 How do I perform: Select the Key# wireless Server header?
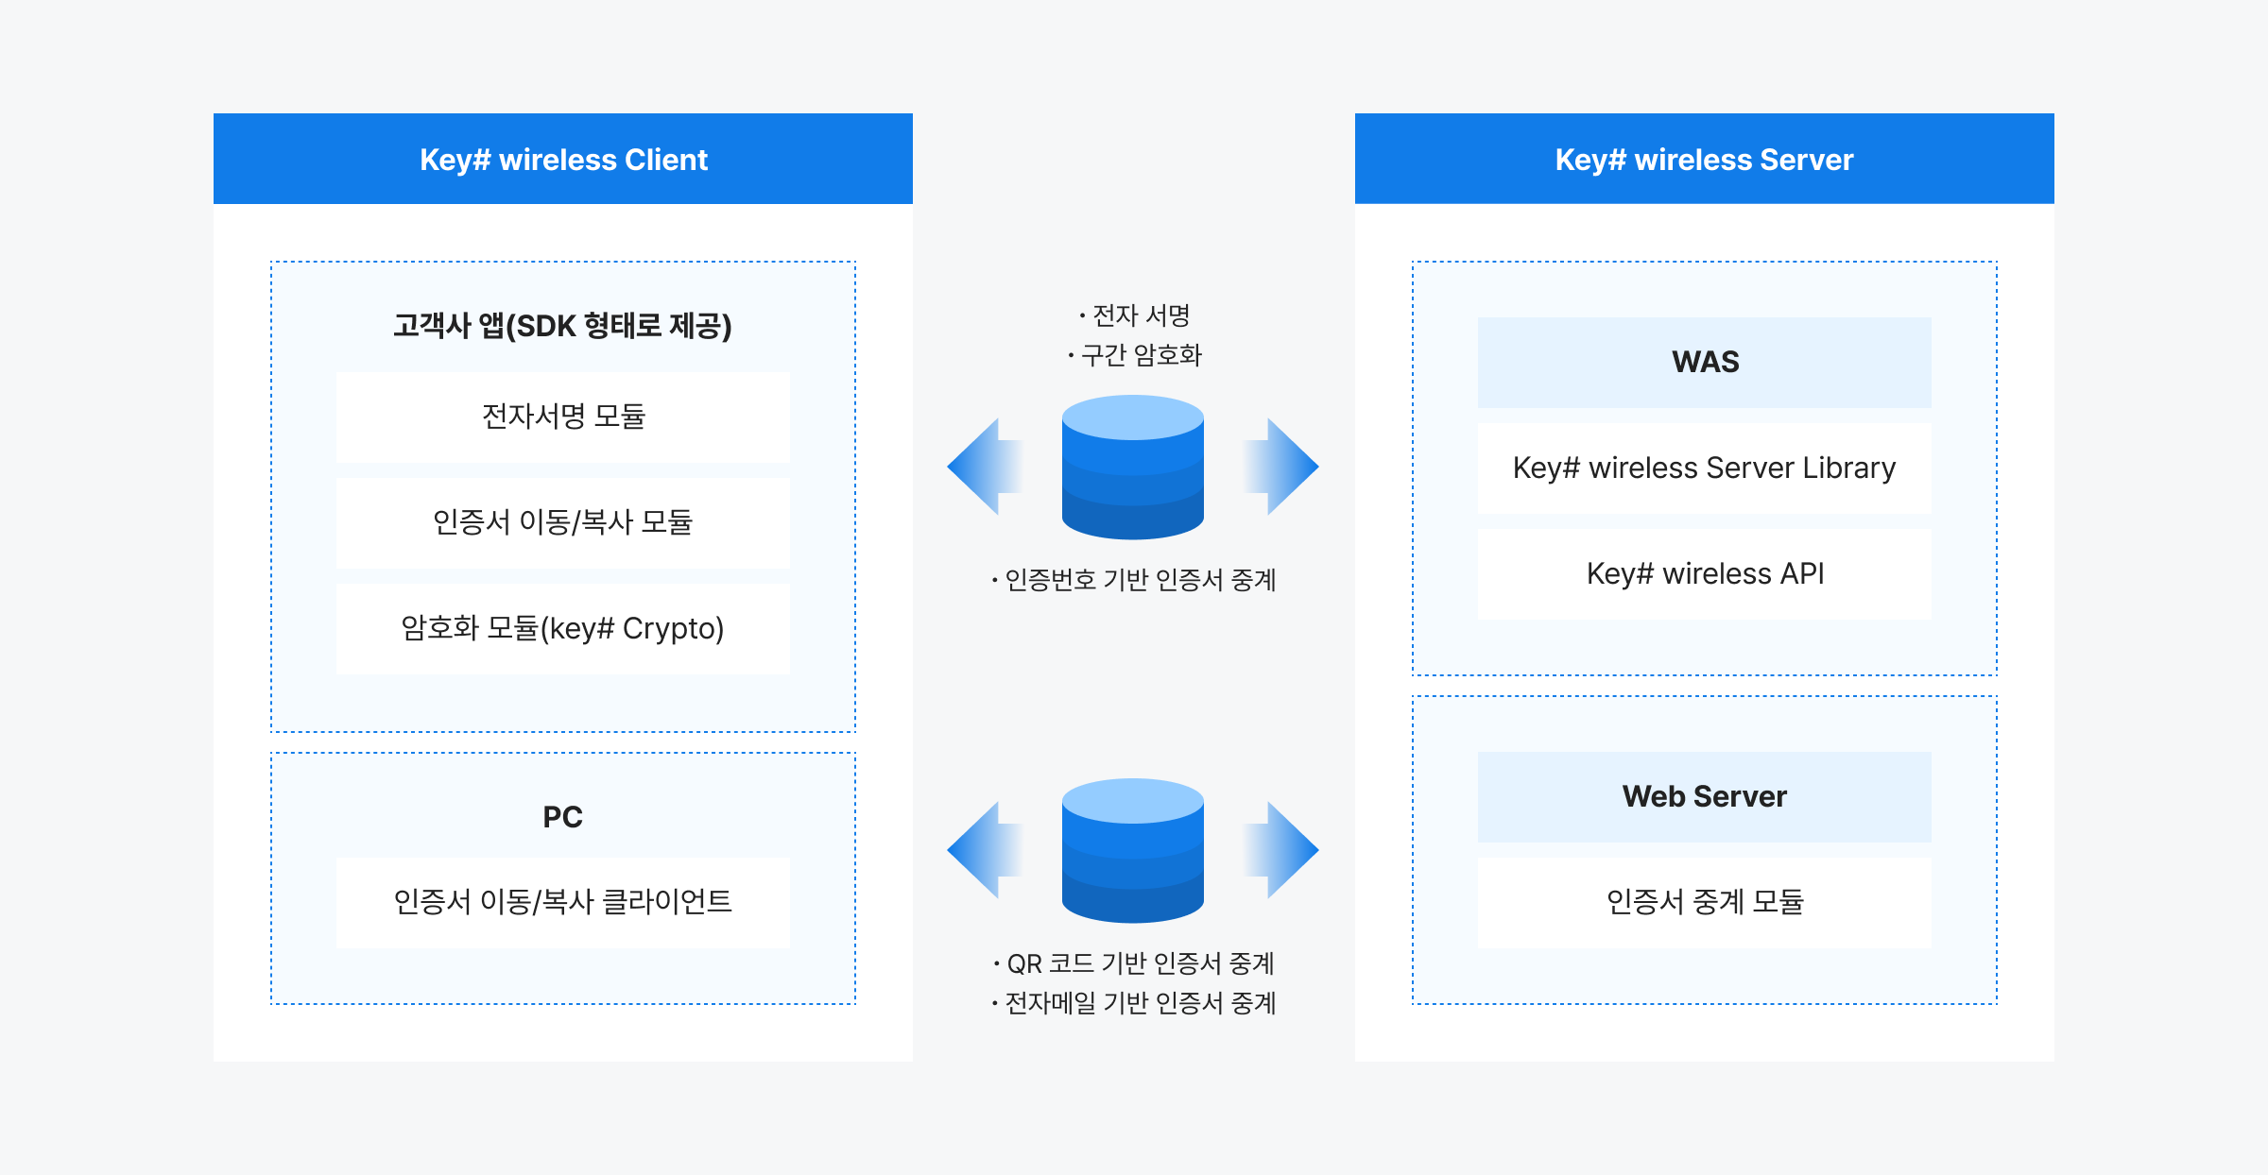(1704, 160)
